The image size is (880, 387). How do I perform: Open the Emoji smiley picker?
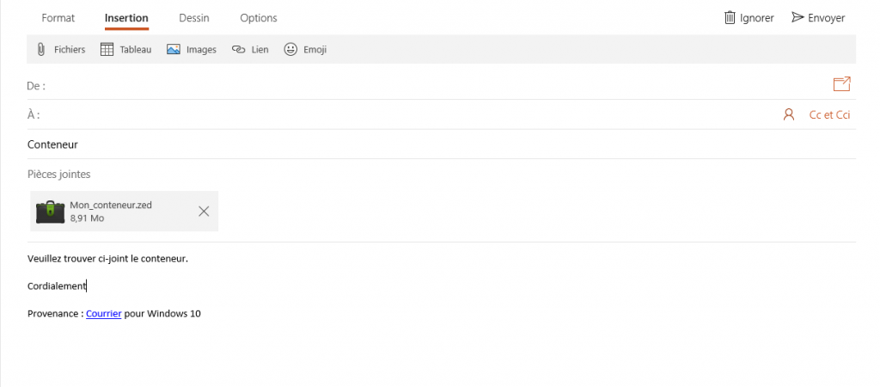point(290,49)
